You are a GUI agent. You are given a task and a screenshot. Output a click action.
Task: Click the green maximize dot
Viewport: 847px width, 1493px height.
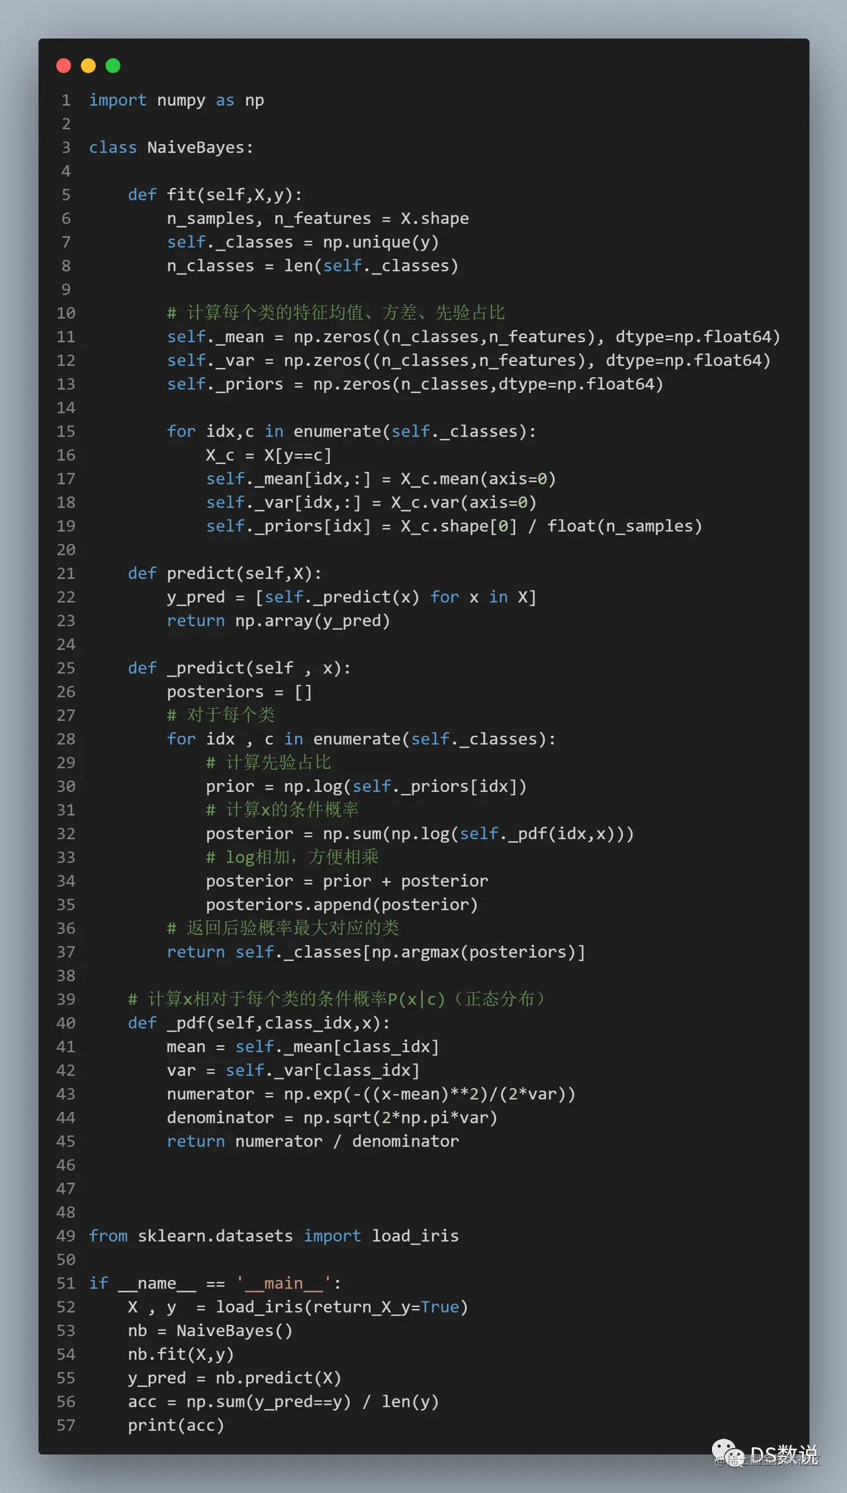pyautogui.click(x=113, y=66)
